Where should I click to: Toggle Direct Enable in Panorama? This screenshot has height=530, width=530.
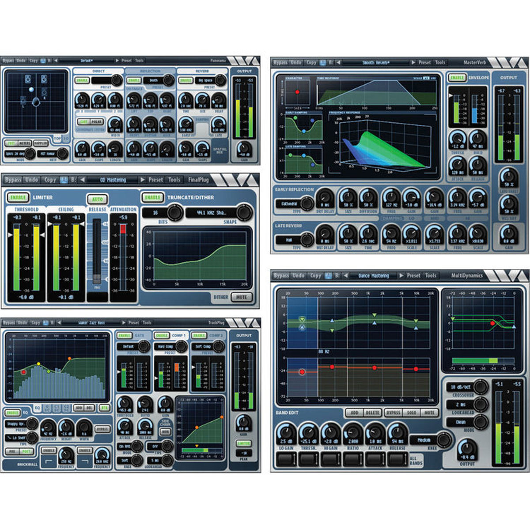(82, 80)
